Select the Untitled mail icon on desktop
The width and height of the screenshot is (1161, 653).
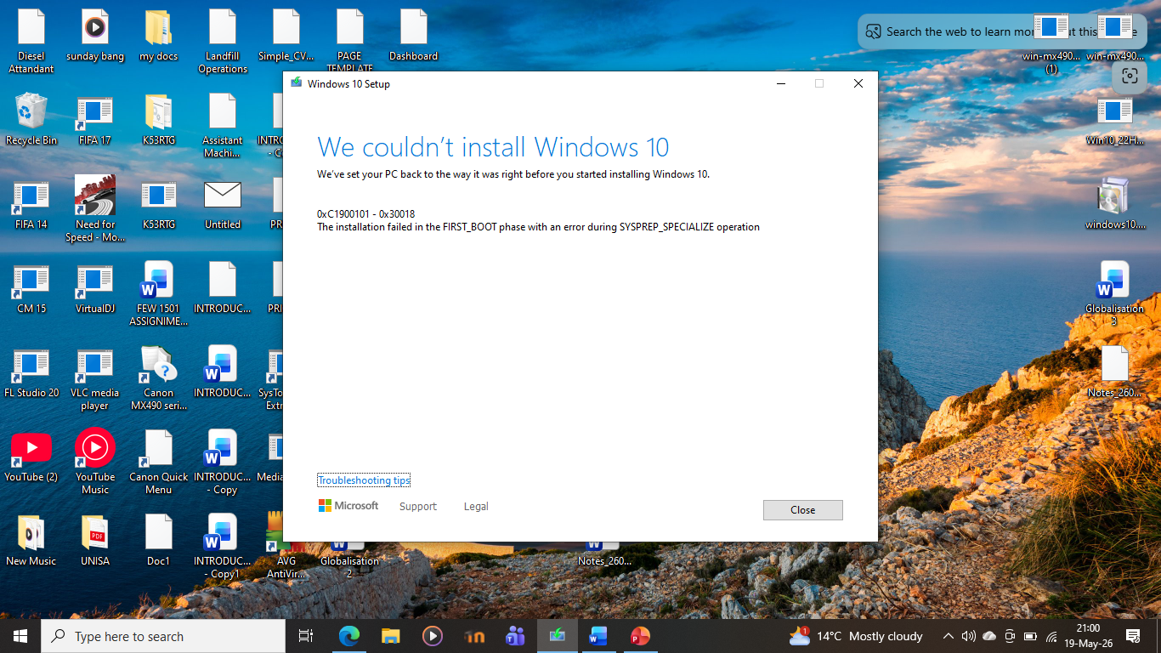tap(223, 204)
